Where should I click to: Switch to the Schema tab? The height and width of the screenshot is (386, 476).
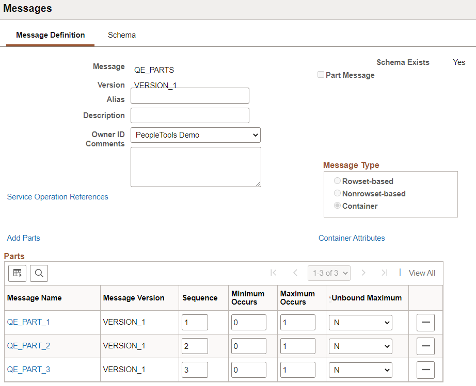122,35
